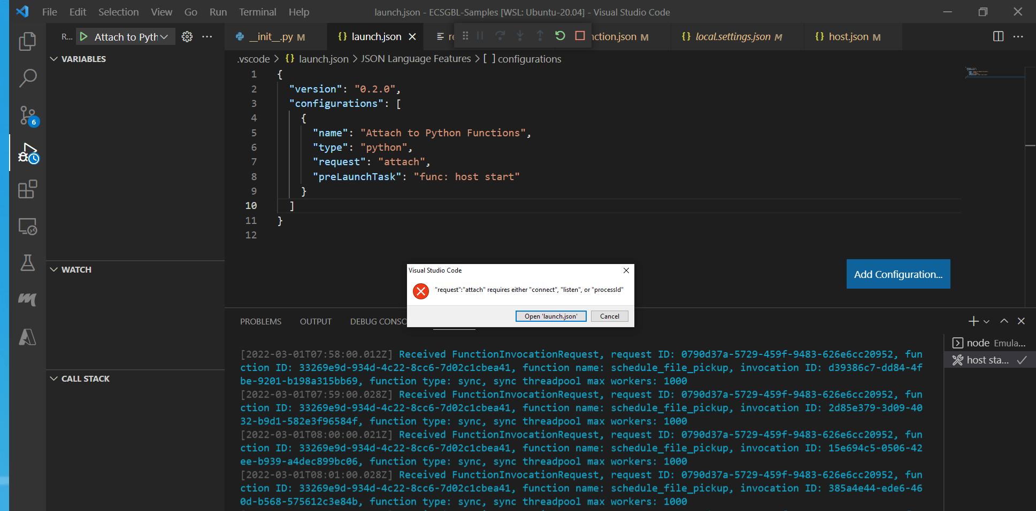The width and height of the screenshot is (1036, 511).
Task: Open the Terminal menu
Action: pos(257,12)
